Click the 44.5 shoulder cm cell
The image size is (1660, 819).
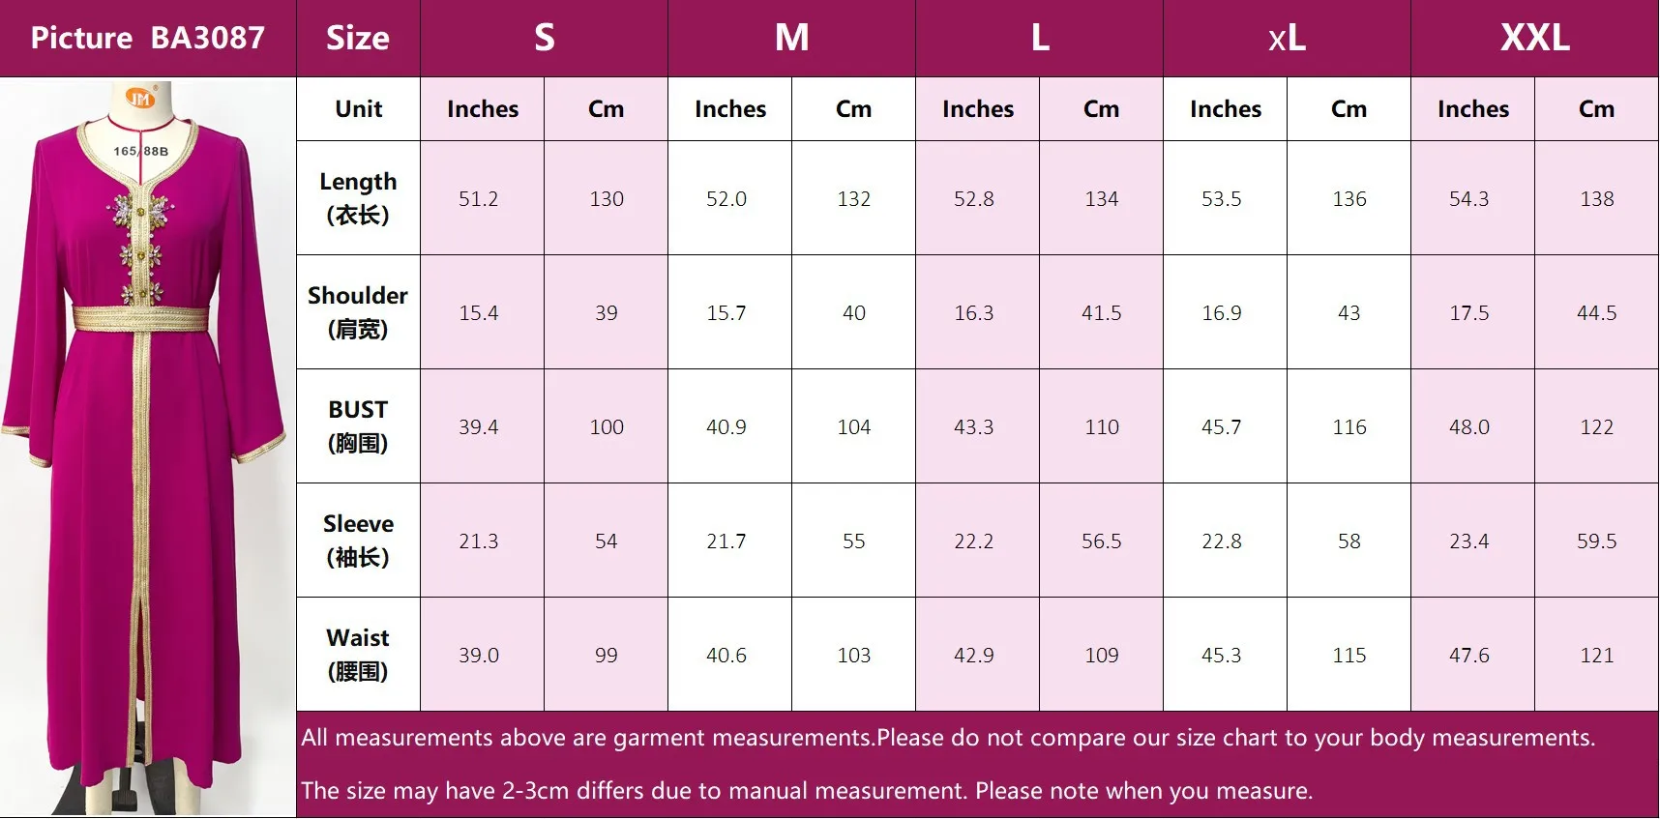[1596, 313]
